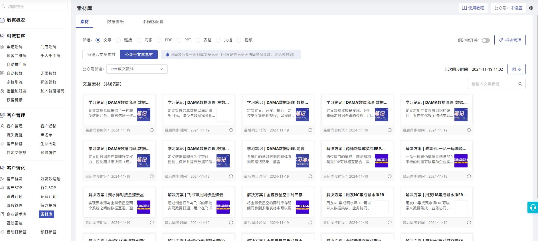Screen dimensions: 538x241
Task: Open the thumbnail on the DAMA数据治理-前言 card
Action: tap(302, 161)
